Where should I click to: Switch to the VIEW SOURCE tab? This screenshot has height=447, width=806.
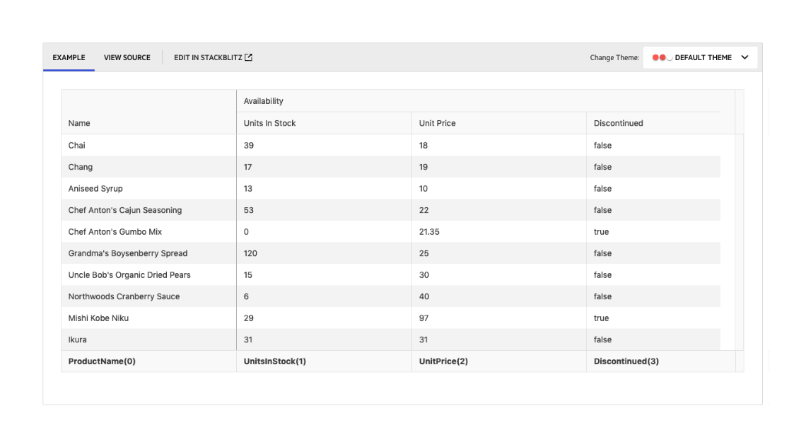pyautogui.click(x=127, y=57)
